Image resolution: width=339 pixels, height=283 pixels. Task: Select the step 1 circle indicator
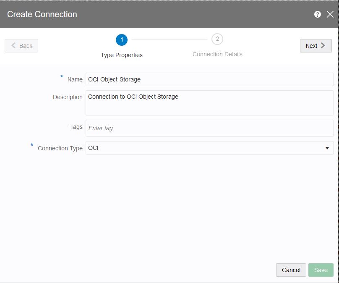[x=122, y=40]
